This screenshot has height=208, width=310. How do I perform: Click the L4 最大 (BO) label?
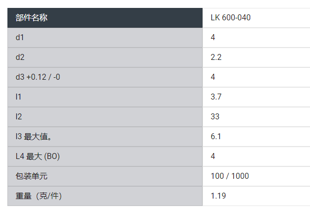click(x=38, y=156)
